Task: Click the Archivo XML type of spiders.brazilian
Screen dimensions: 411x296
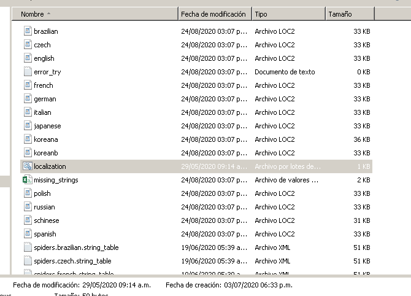Action: click(272, 247)
